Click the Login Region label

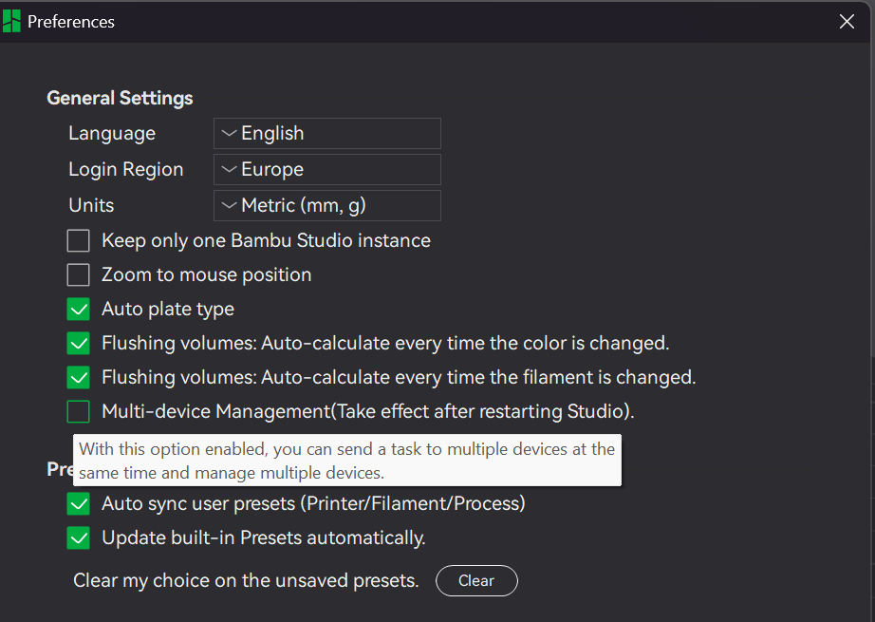(125, 170)
